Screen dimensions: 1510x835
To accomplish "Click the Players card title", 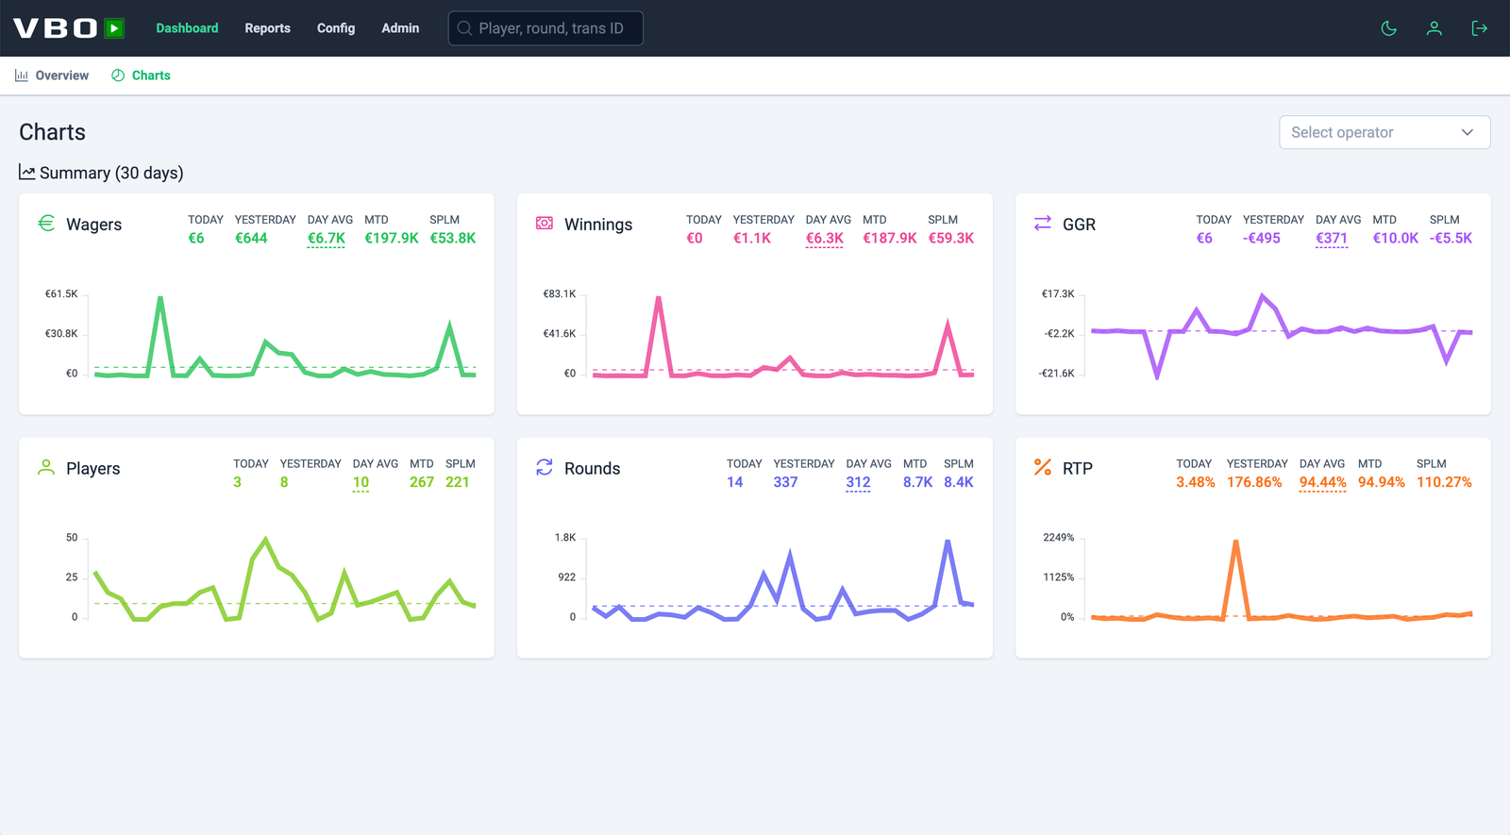I will (93, 469).
